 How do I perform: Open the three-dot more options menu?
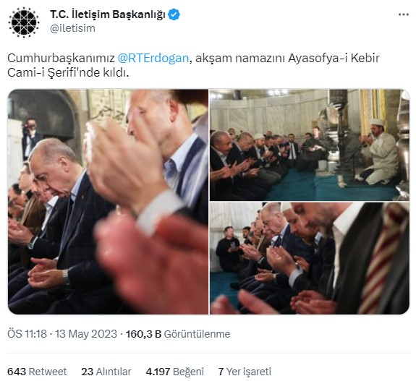tap(404, 15)
